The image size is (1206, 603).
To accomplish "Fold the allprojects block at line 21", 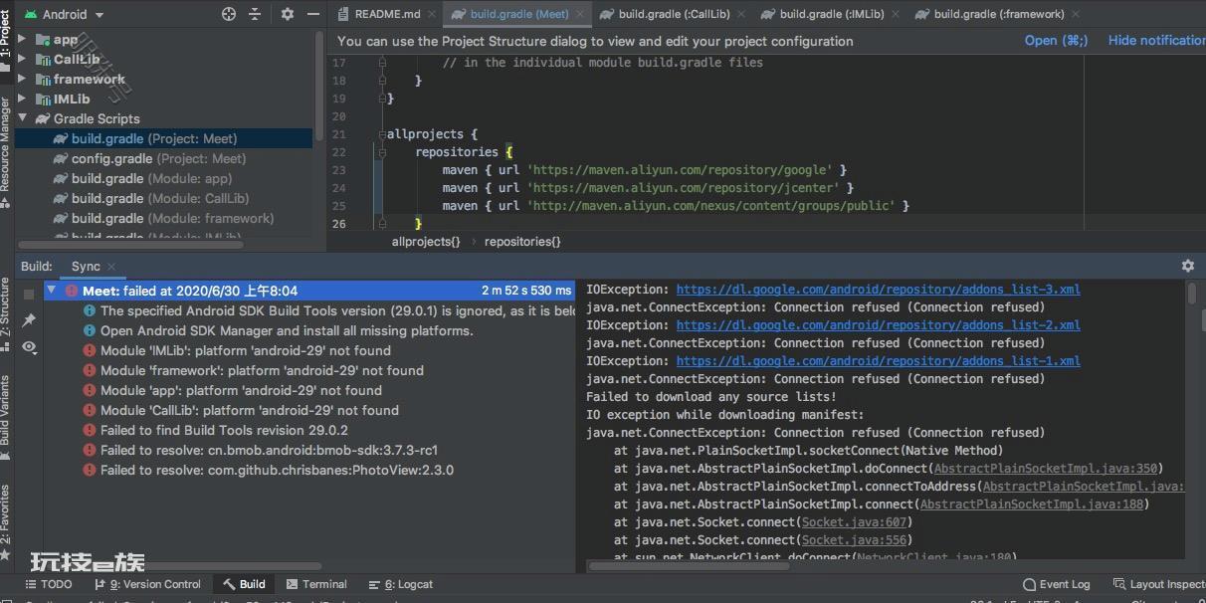I will (x=382, y=134).
